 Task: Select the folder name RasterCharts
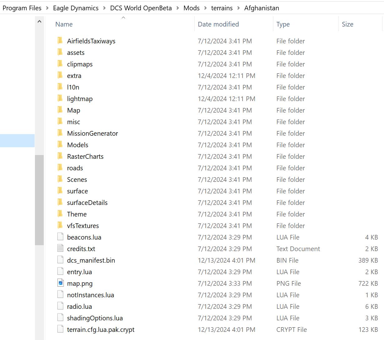85,157
